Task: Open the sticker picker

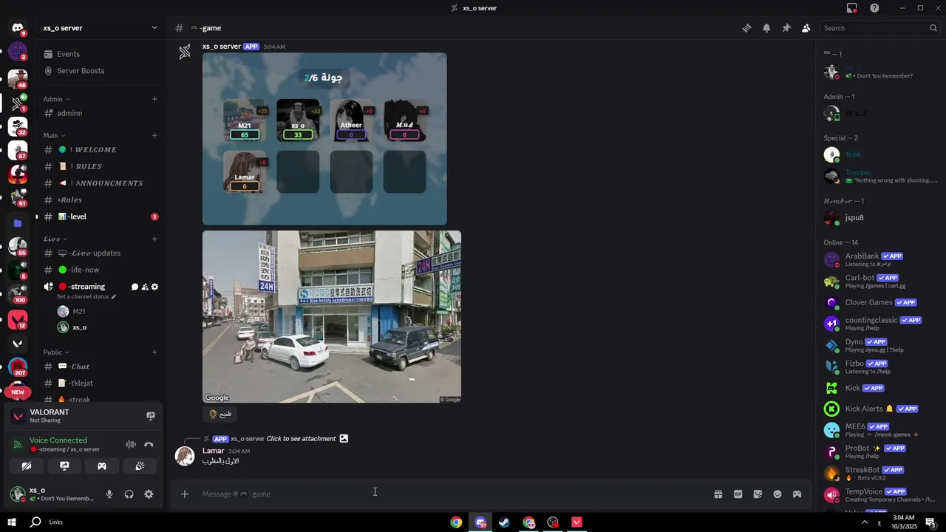Action: point(758,494)
